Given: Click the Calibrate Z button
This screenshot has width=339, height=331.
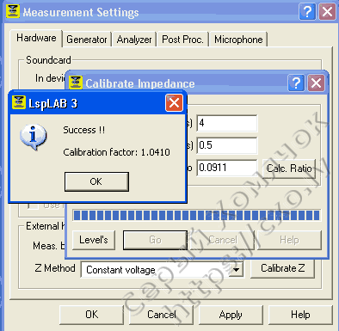Looking at the screenshot, I should coord(282,268).
